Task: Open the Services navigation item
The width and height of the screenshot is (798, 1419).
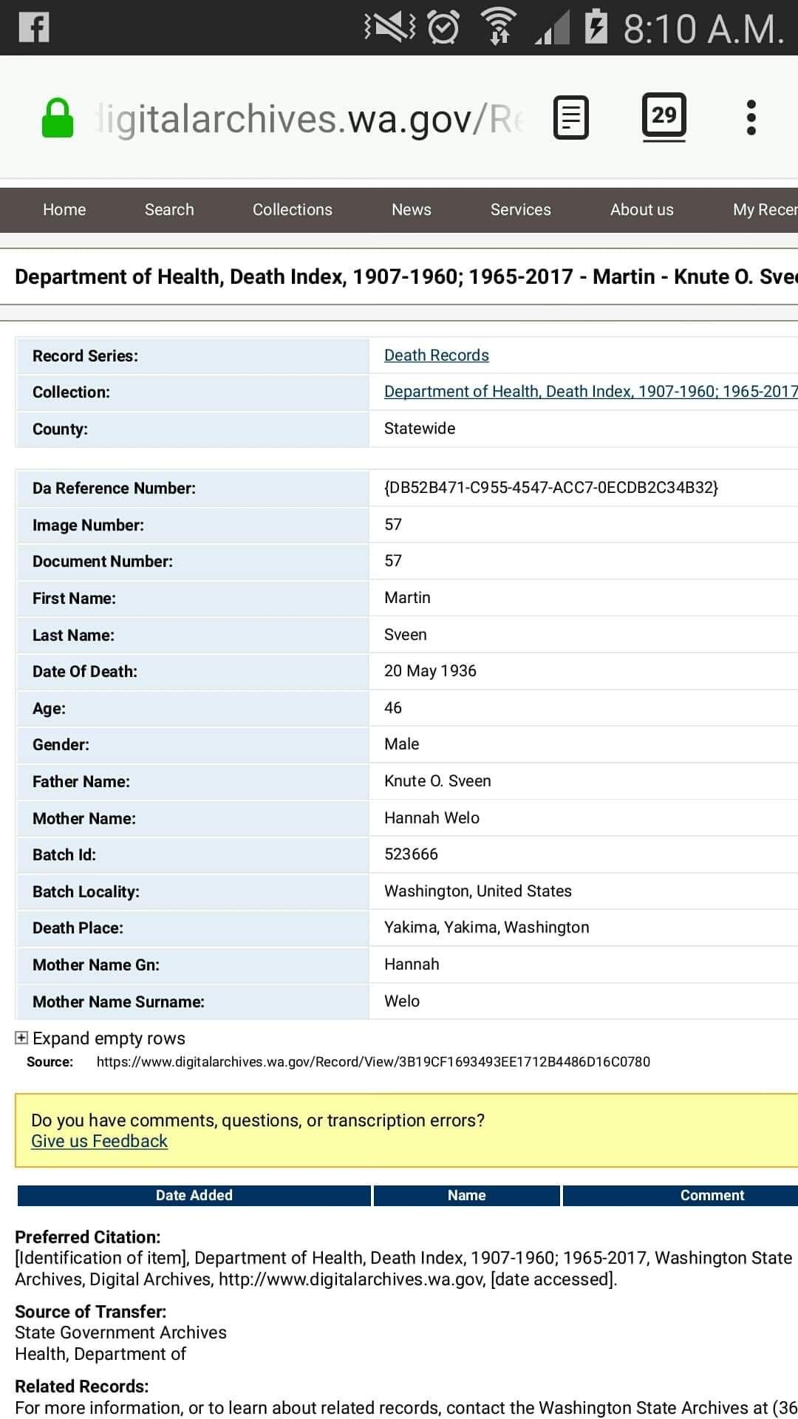Action: (521, 210)
